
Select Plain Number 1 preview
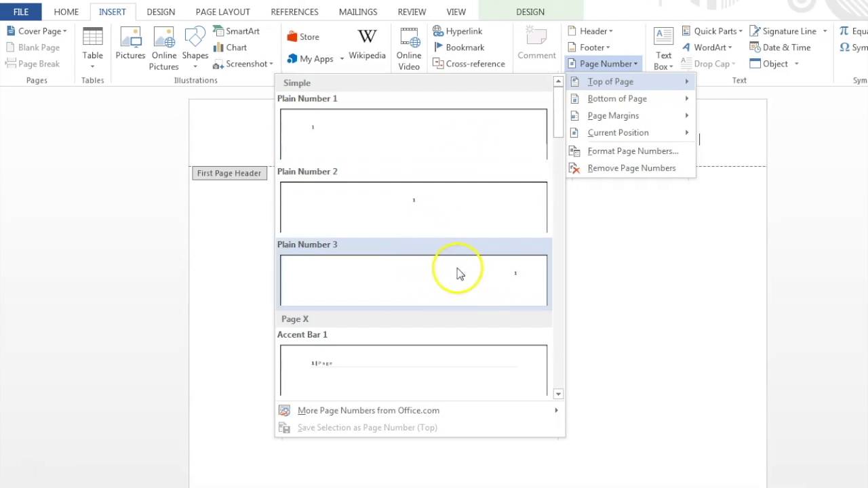point(414,134)
